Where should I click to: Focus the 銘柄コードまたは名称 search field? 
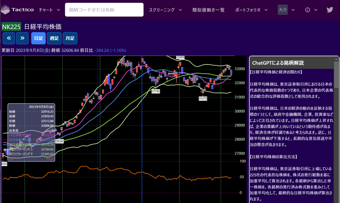coord(104,10)
